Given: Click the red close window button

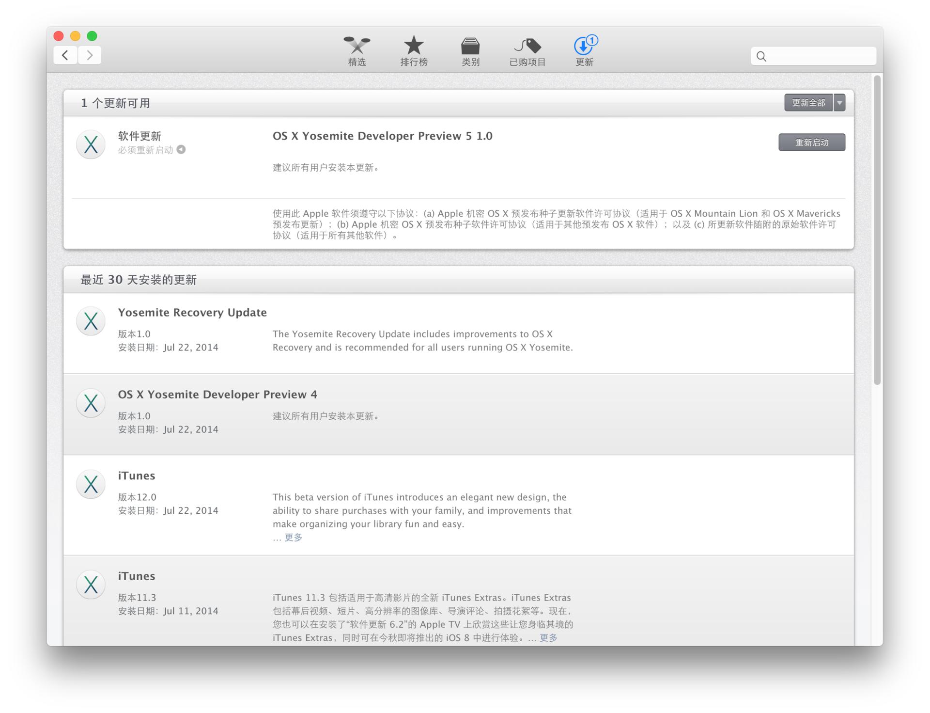Looking at the screenshot, I should pyautogui.click(x=59, y=36).
